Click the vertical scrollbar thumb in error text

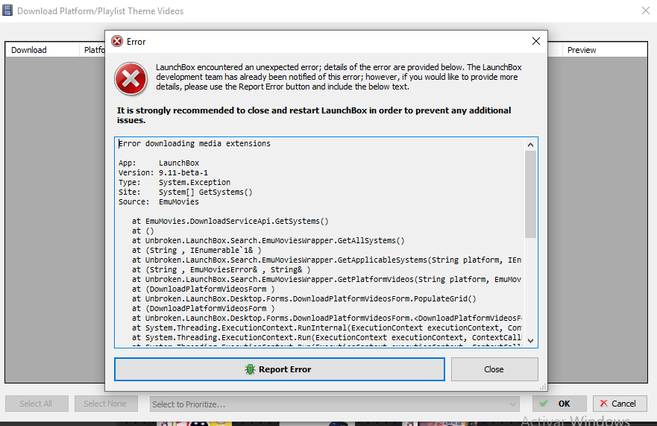(x=530, y=194)
